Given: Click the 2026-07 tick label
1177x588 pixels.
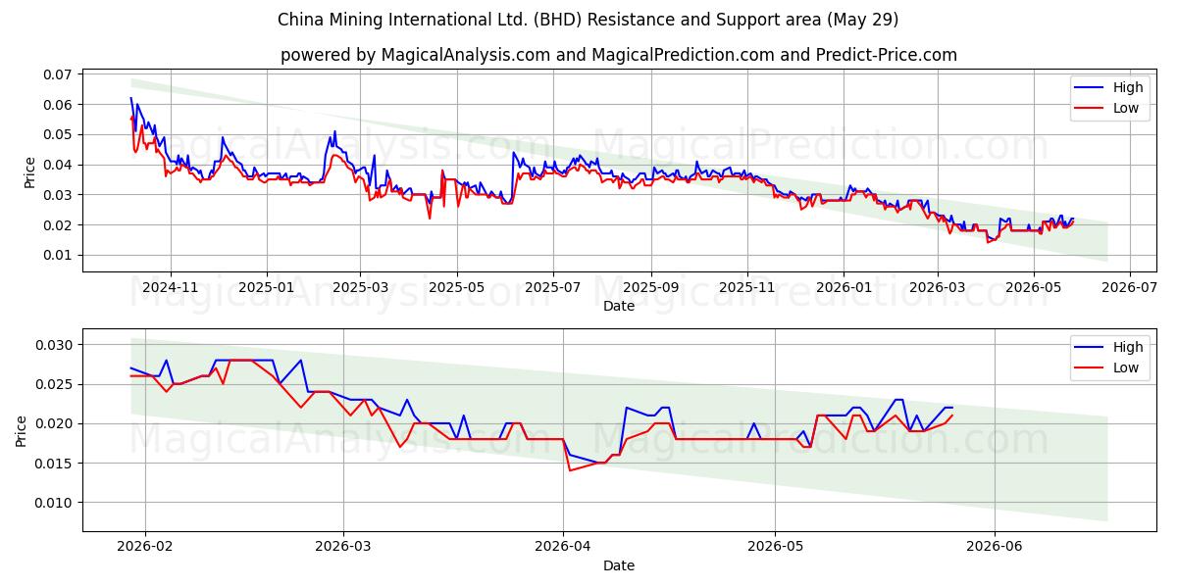Looking at the screenshot, I should tap(1129, 288).
